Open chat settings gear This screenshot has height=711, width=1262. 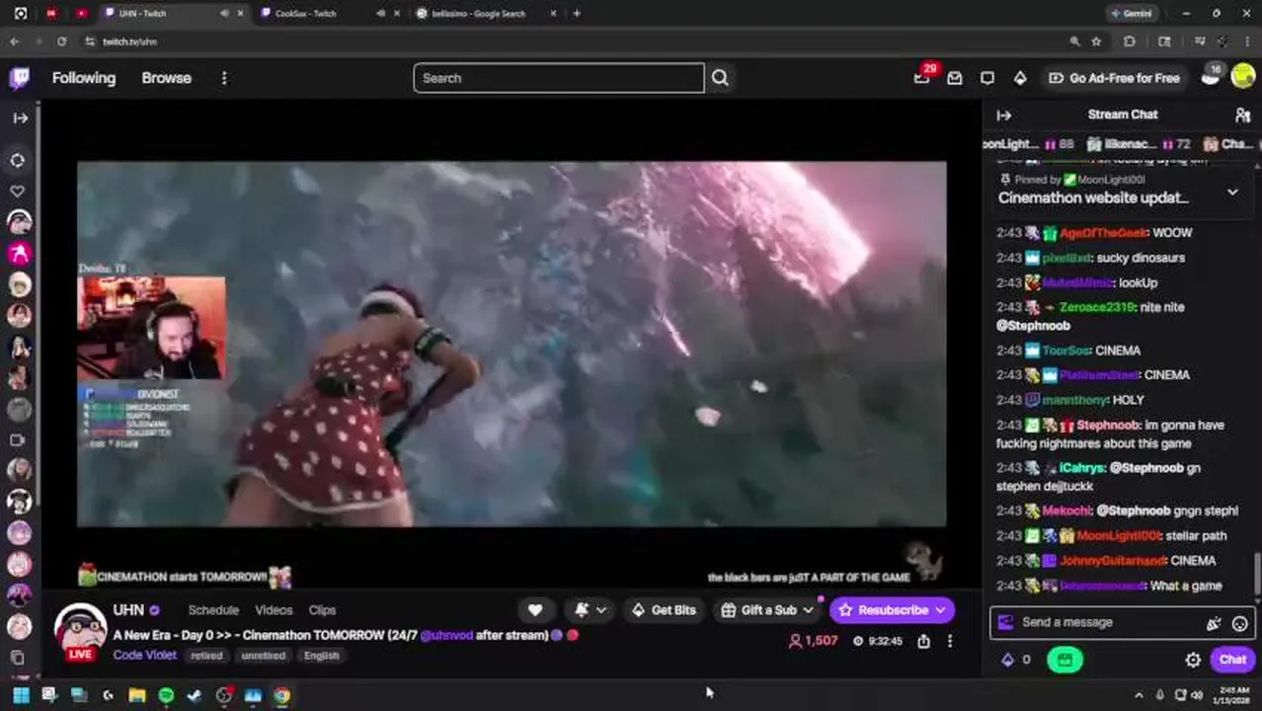click(x=1193, y=660)
